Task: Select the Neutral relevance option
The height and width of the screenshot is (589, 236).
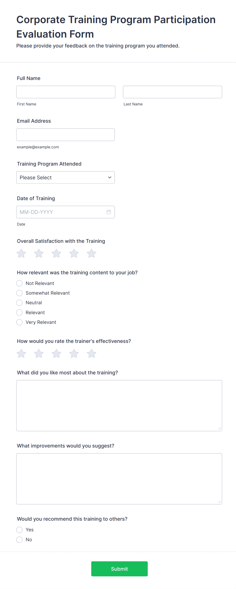Action: [20, 303]
